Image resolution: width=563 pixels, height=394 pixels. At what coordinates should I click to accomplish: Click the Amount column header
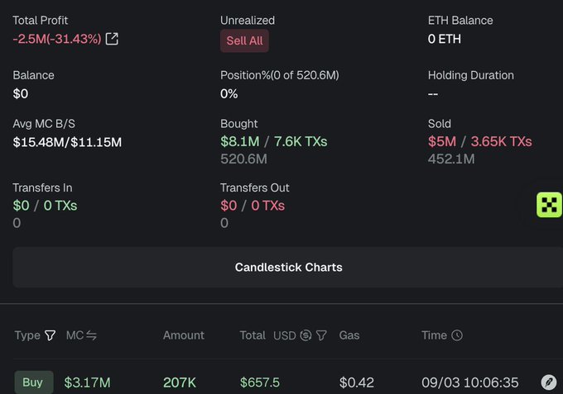[x=184, y=335]
